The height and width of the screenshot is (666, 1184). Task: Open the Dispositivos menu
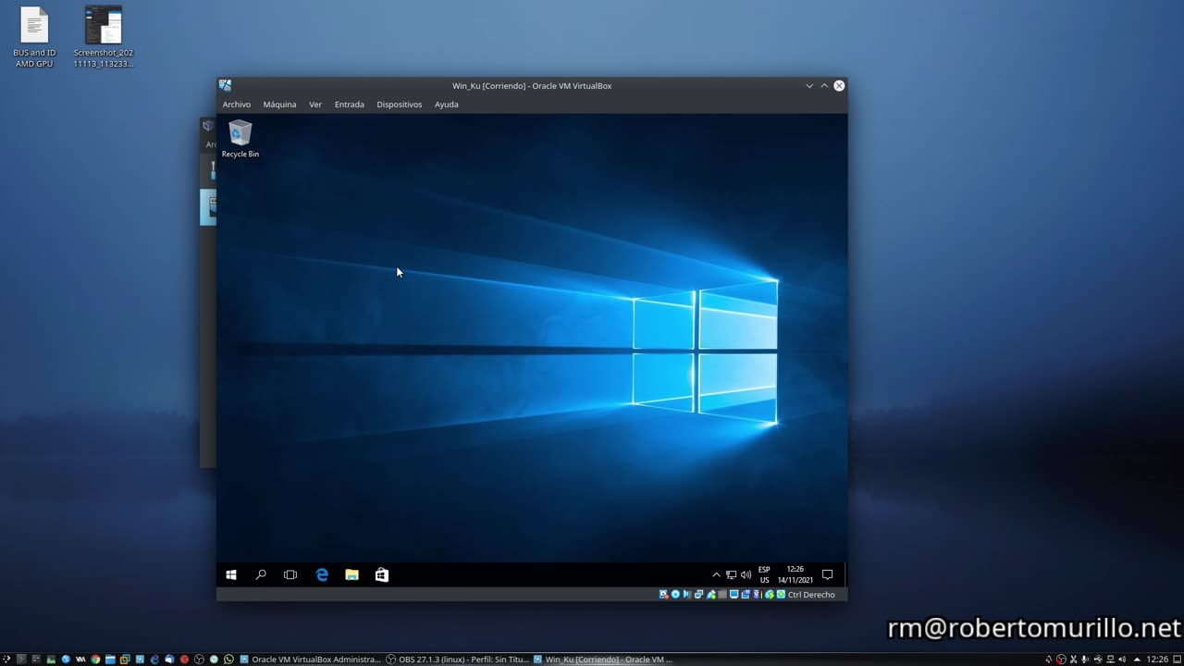coord(399,105)
